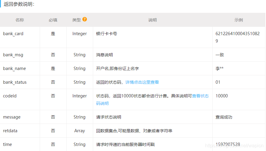The height and width of the screenshot is (151, 266).
Task: Click the 回数据集合 description in retdata row
Action: [134, 131]
